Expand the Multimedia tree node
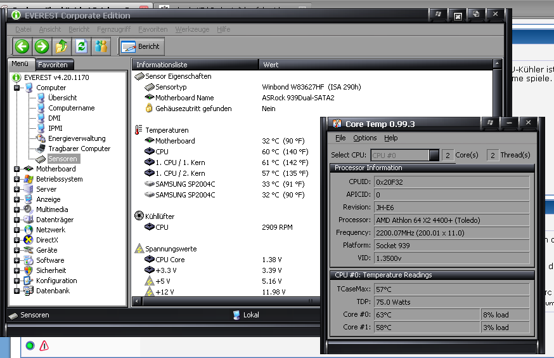 [16, 209]
